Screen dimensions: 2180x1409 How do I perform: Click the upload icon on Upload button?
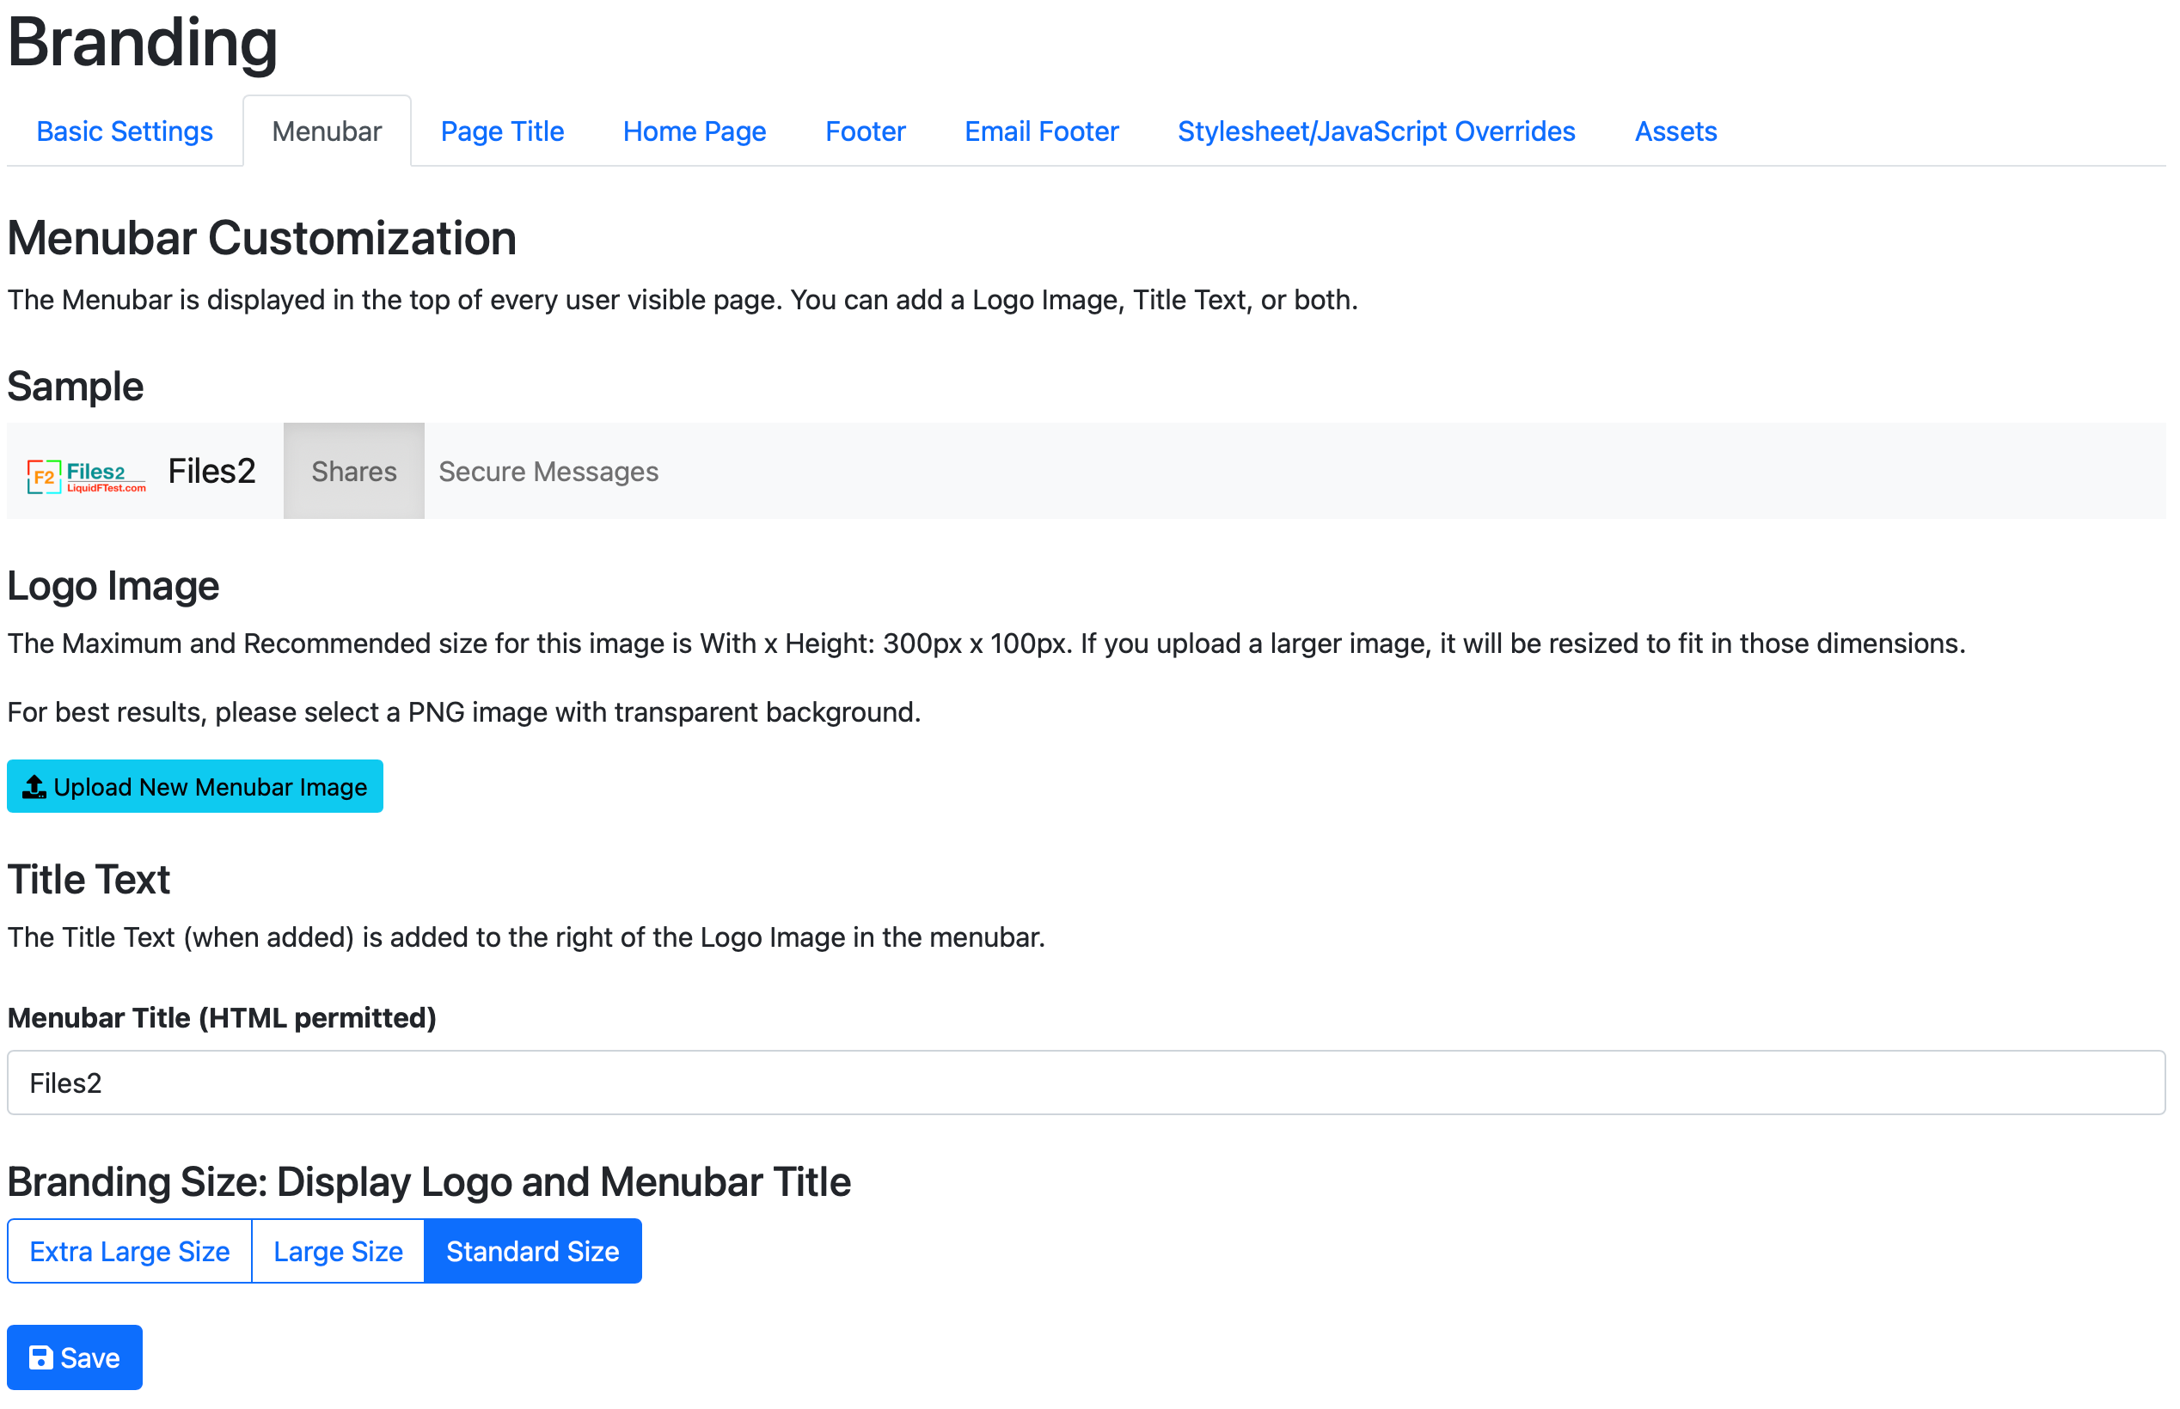point(34,786)
